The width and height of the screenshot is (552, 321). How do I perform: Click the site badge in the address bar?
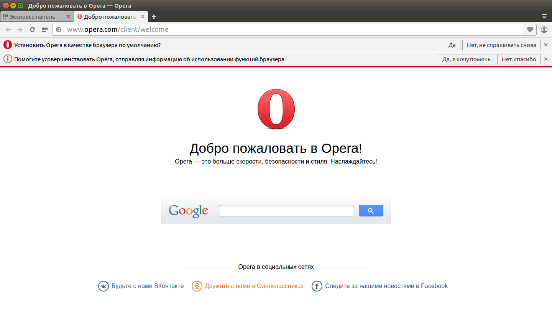pos(58,29)
